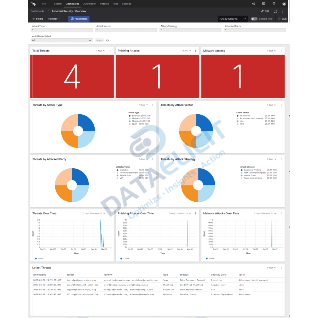Open the help question-mark icon

[x=274, y=4]
